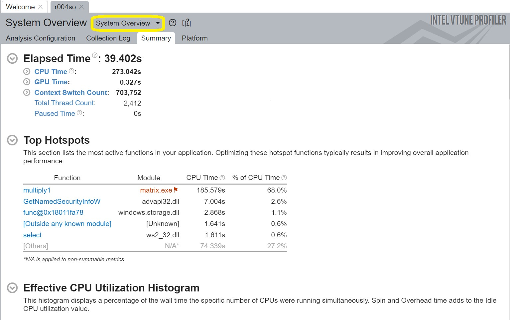Viewport: 510px width, 320px height.
Task: Switch to the Platform tab
Action: pyautogui.click(x=194, y=38)
